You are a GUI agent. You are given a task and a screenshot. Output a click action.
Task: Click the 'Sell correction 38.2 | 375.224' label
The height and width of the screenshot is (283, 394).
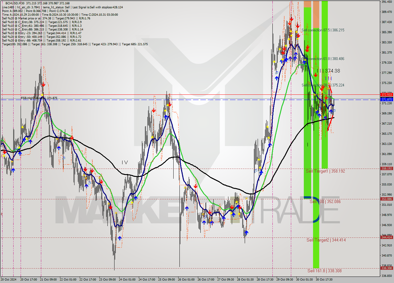click(x=323, y=85)
